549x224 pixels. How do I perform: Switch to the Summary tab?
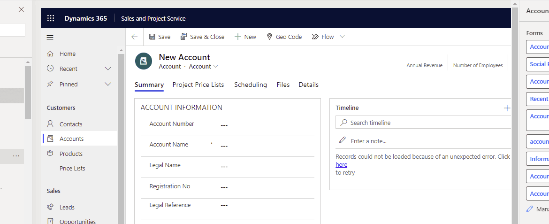pos(149,85)
